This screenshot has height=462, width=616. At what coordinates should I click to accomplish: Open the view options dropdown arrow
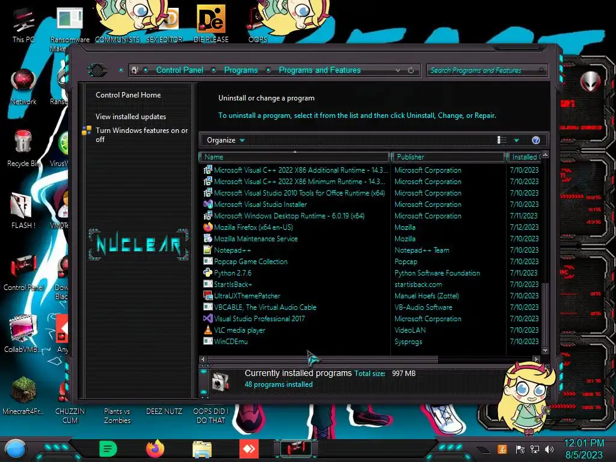517,140
